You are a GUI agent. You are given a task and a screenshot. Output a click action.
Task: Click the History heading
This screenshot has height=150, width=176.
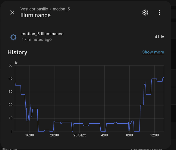pyautogui.click(x=17, y=52)
